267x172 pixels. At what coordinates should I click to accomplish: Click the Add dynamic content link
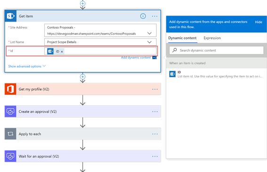[136, 57]
